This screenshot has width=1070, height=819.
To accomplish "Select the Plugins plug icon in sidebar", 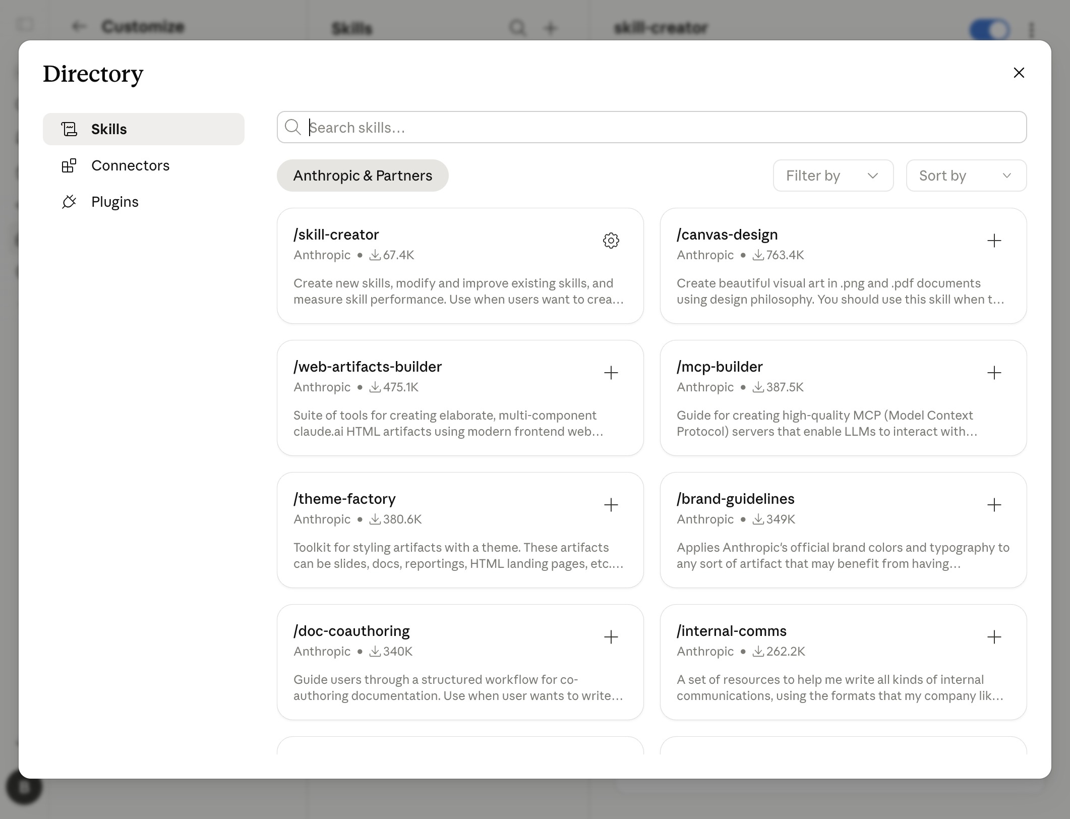I will tap(69, 202).
